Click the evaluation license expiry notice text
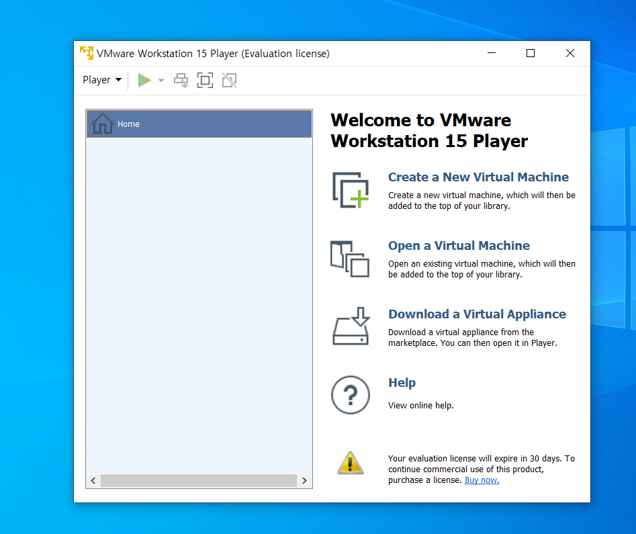 click(x=482, y=469)
